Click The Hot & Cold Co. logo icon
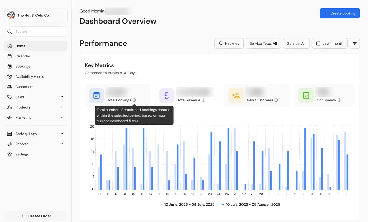The height and width of the screenshot is (222, 368). tap(11, 15)
